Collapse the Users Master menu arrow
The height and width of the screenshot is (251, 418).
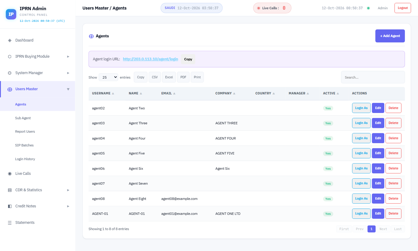(x=68, y=89)
